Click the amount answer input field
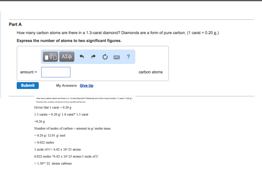262x172 pixels. [56, 72]
